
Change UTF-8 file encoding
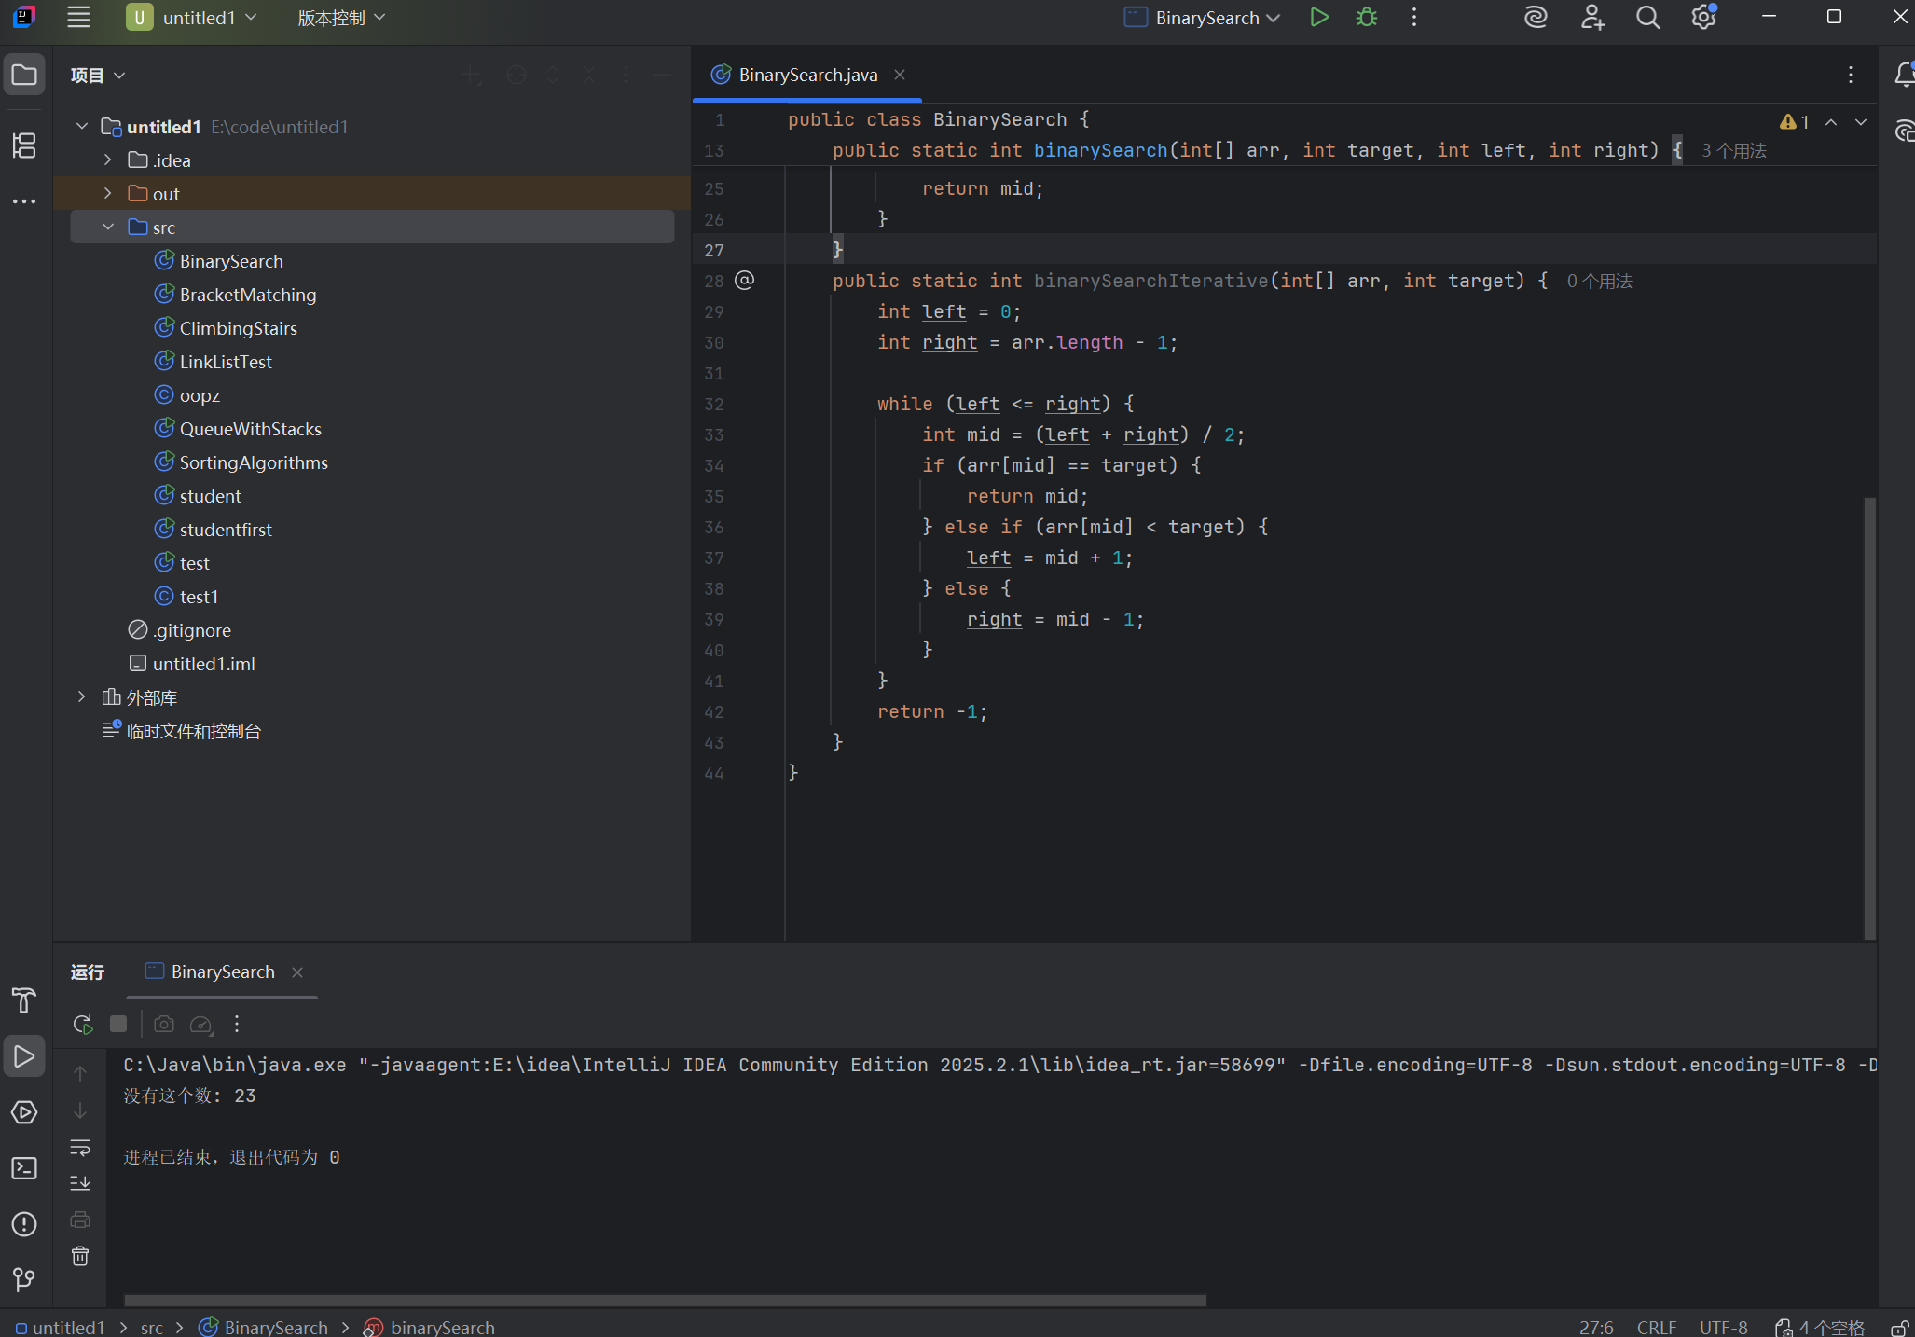(x=1723, y=1328)
